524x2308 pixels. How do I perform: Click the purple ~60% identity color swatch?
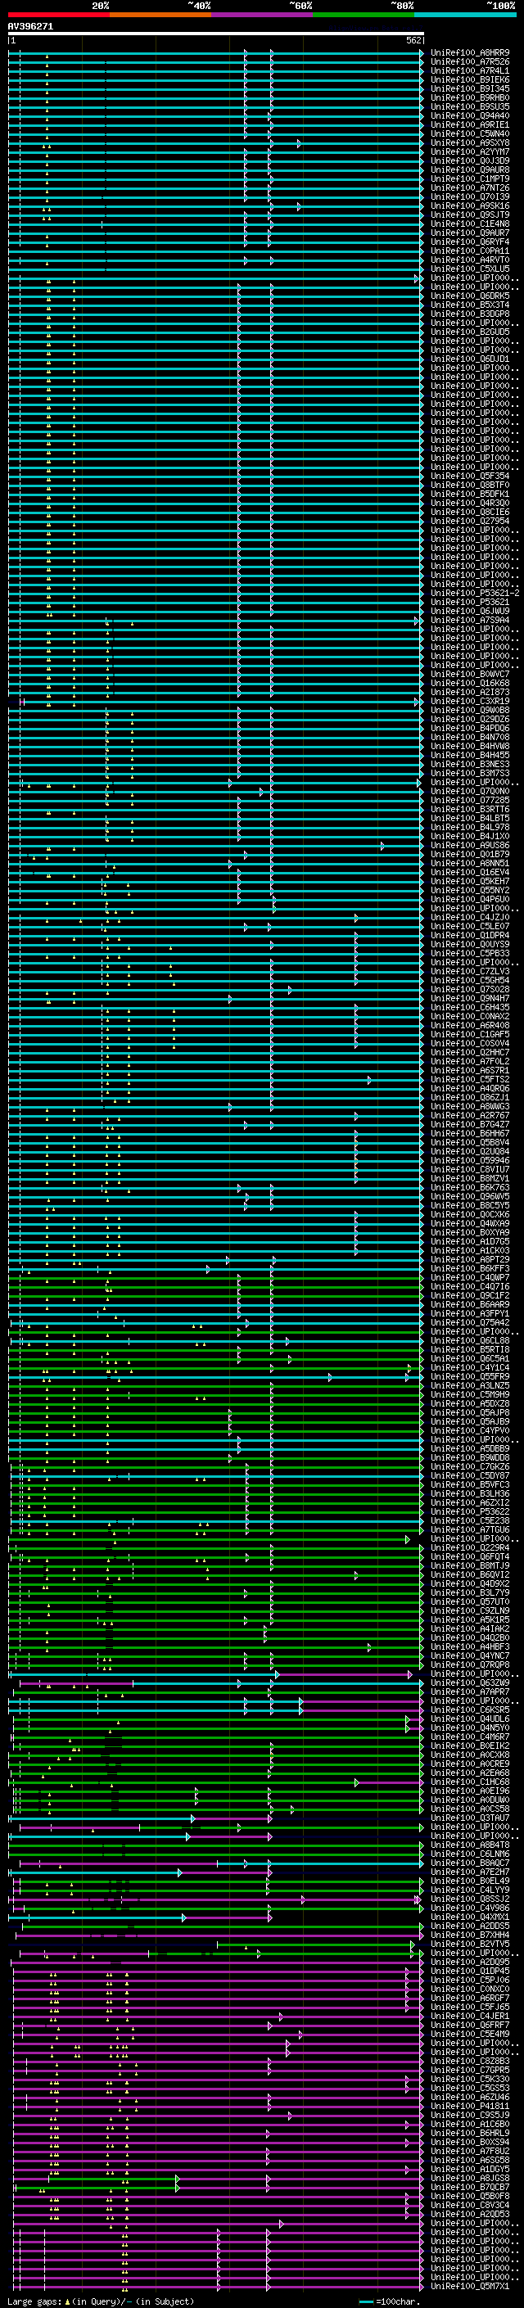(x=261, y=15)
